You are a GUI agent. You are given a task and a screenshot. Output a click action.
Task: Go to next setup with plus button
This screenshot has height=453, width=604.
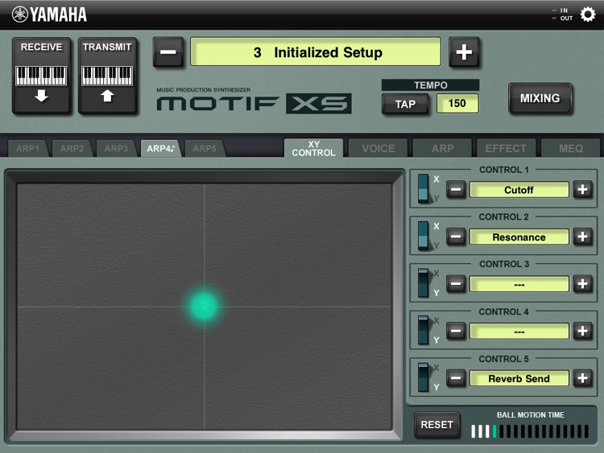tap(464, 52)
